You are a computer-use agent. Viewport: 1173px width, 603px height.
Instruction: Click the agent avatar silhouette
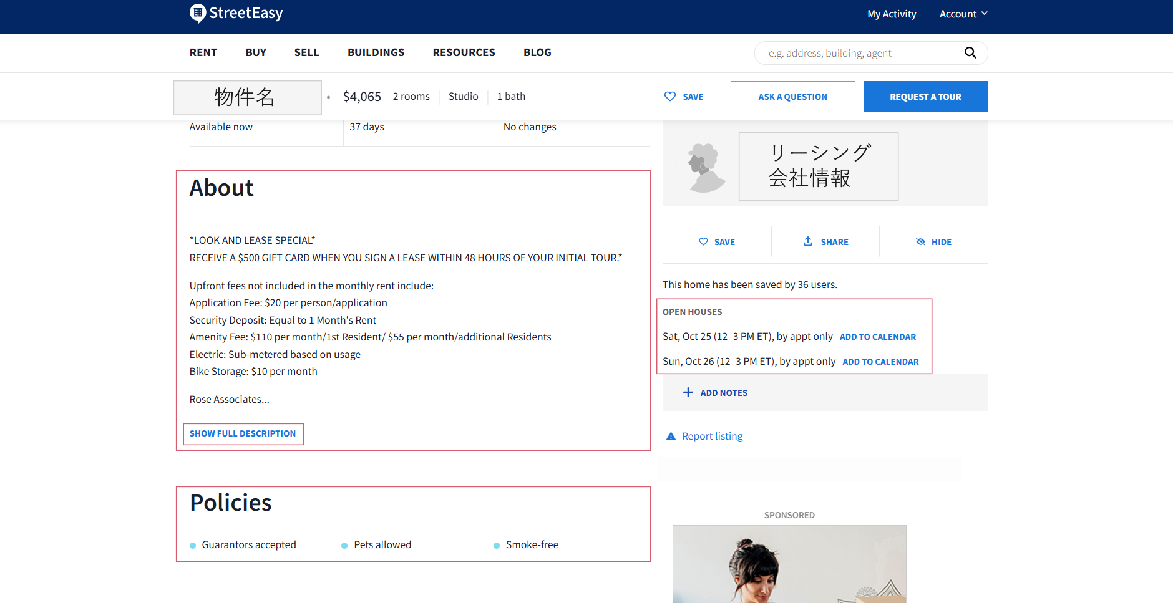point(705,168)
